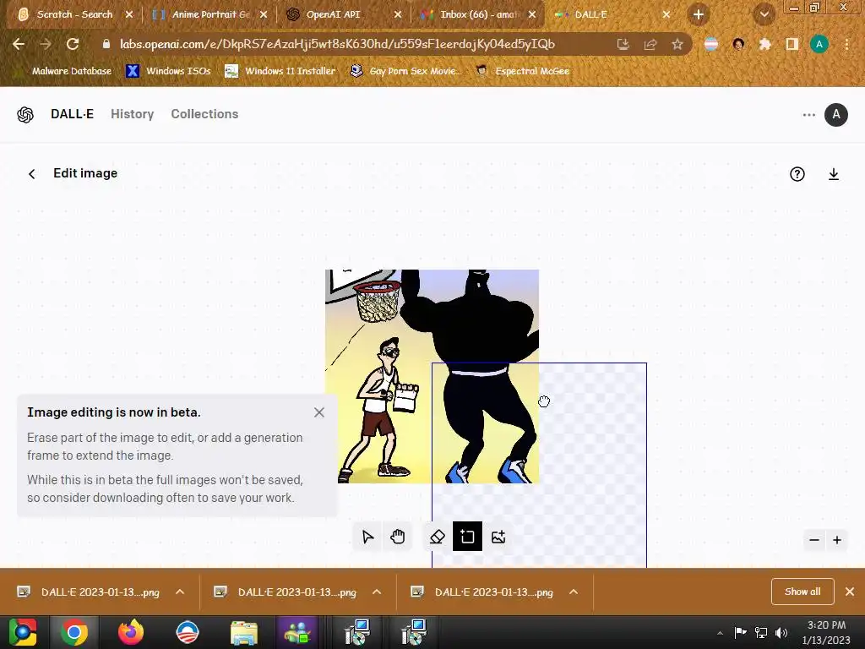Image resolution: width=865 pixels, height=649 pixels.
Task: Click Show all downloads
Action: click(x=802, y=592)
